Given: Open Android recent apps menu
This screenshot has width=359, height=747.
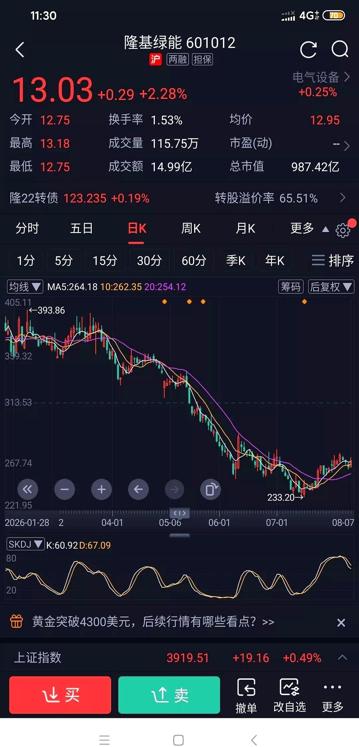Looking at the screenshot, I should click(x=104, y=740).
